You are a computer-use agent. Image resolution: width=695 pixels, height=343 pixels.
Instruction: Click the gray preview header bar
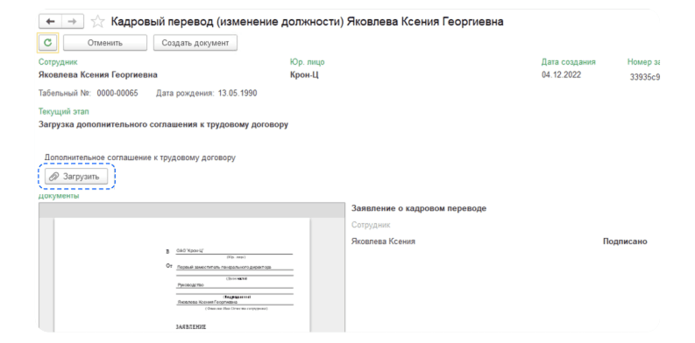[x=191, y=210]
